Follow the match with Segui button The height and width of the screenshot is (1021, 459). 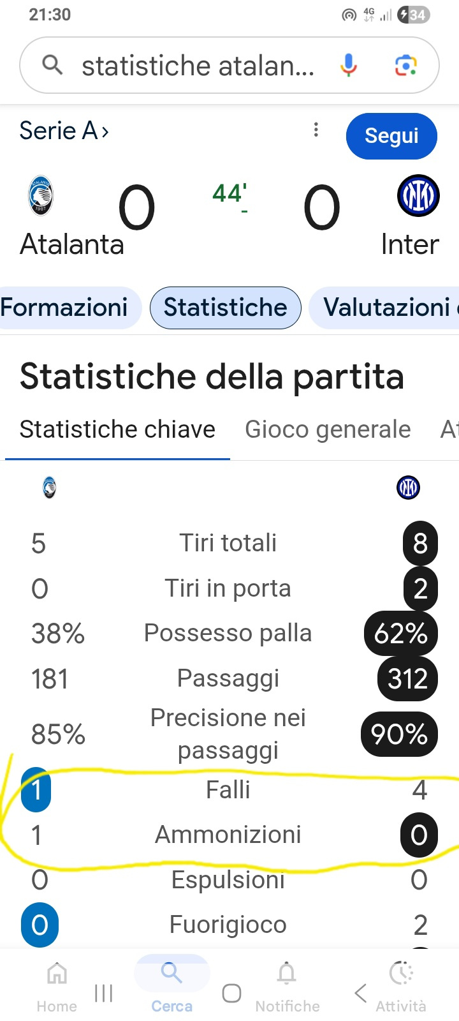(x=391, y=136)
